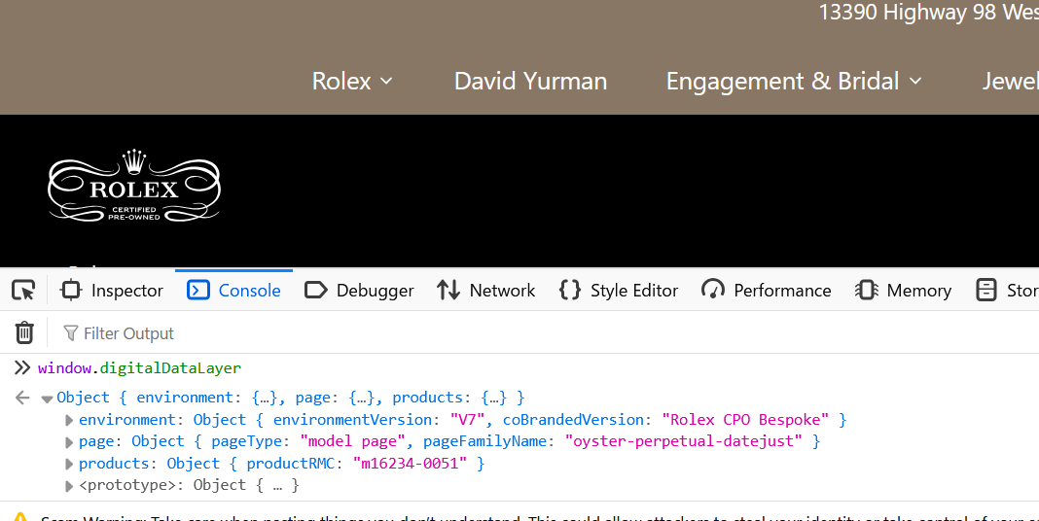1039x521 pixels.
Task: Click the Network arrows icon
Action: tap(448, 290)
